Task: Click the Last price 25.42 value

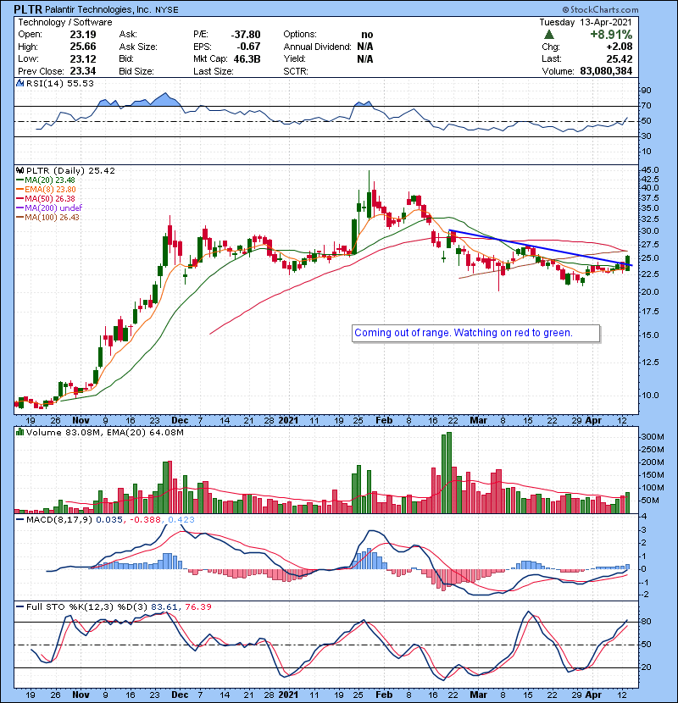Action: [x=620, y=59]
